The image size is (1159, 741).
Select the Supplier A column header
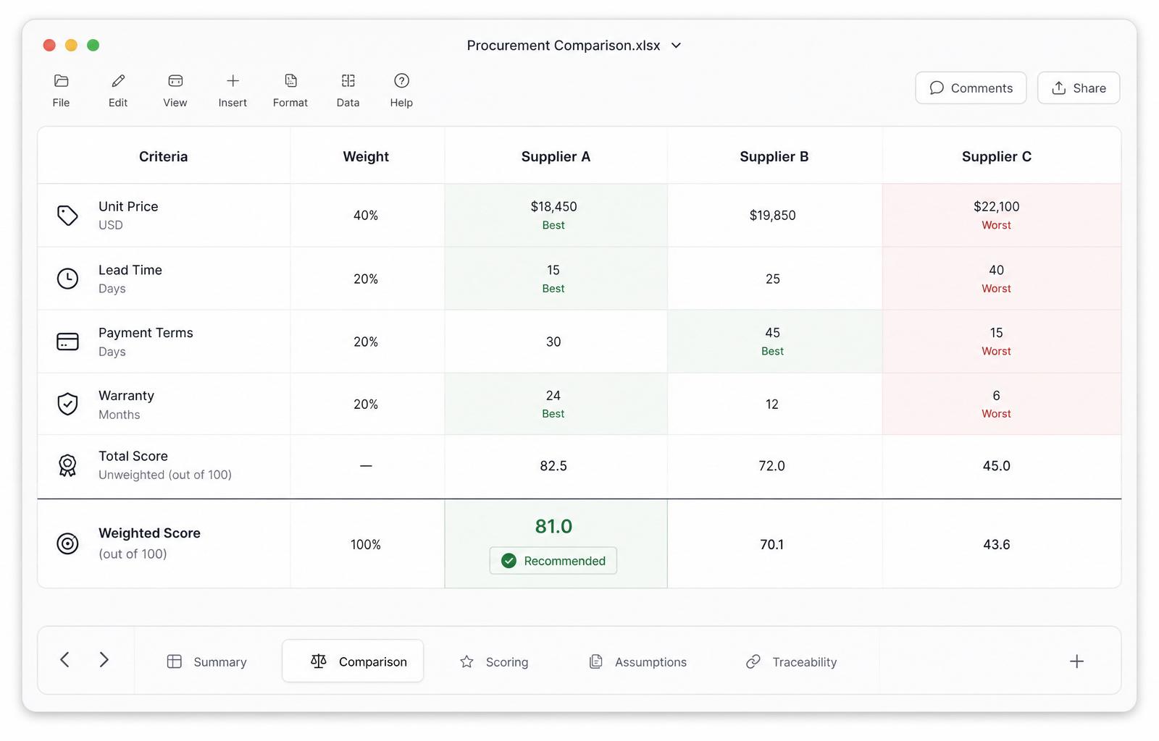coord(556,156)
